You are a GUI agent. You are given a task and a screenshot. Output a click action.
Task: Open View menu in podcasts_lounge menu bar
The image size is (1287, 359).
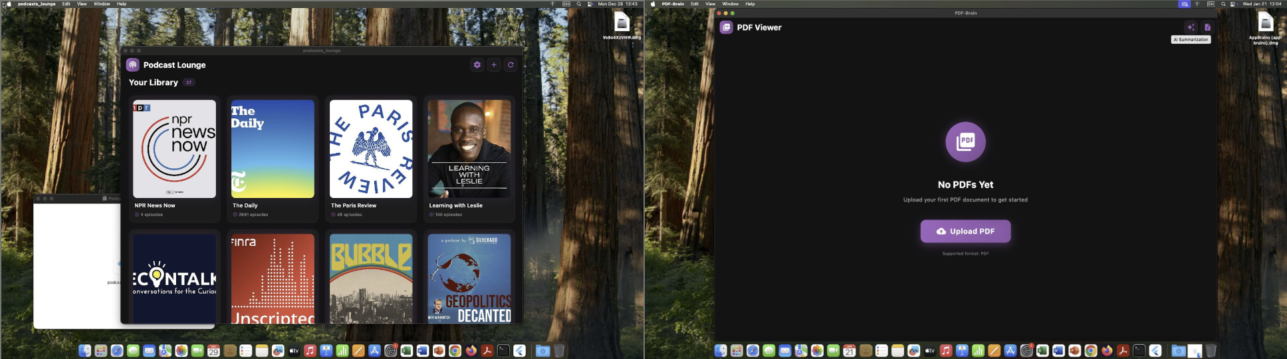(x=82, y=4)
